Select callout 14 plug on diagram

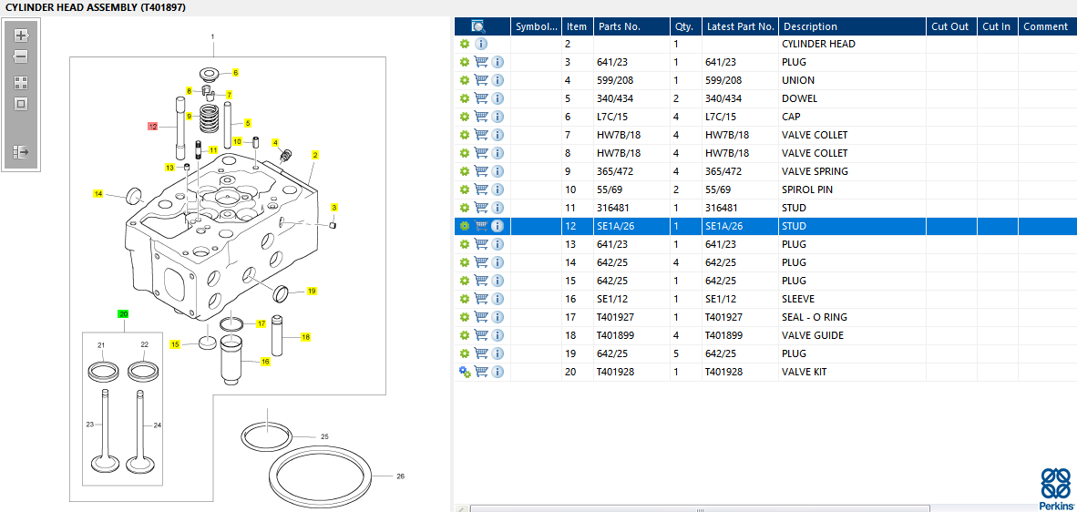pos(98,194)
